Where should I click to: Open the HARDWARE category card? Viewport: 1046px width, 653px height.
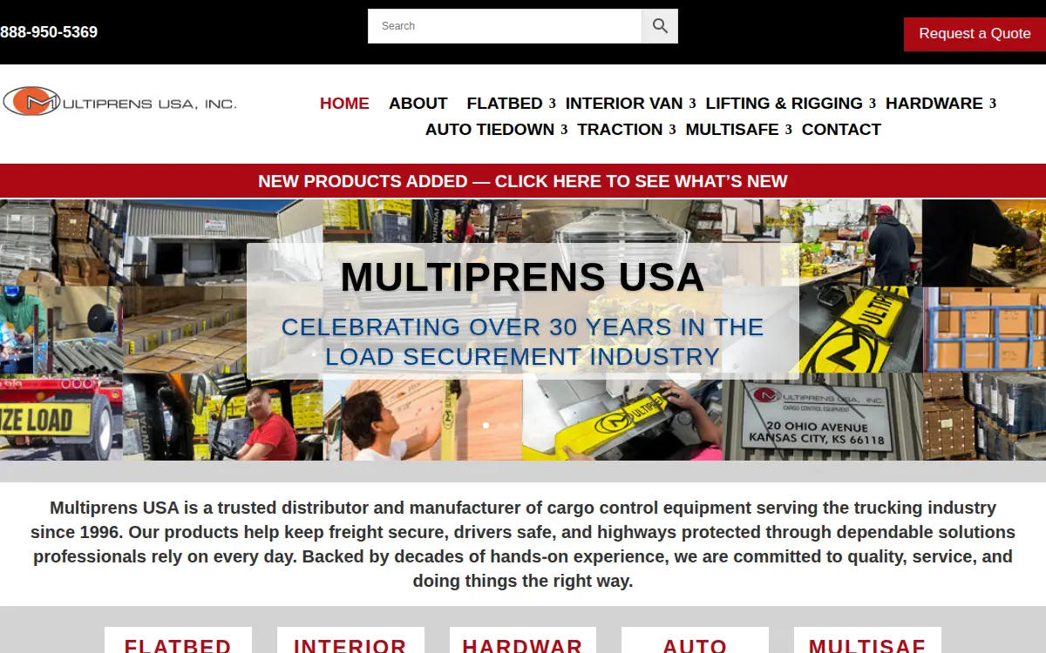pyautogui.click(x=523, y=640)
